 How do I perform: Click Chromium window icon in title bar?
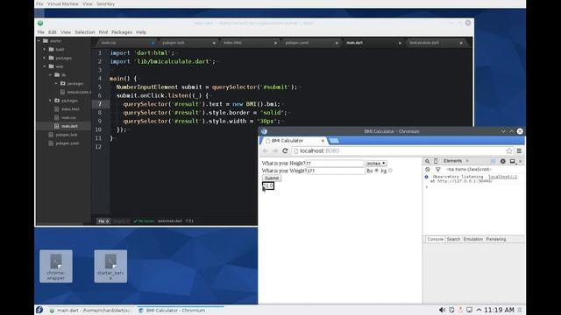264,131
